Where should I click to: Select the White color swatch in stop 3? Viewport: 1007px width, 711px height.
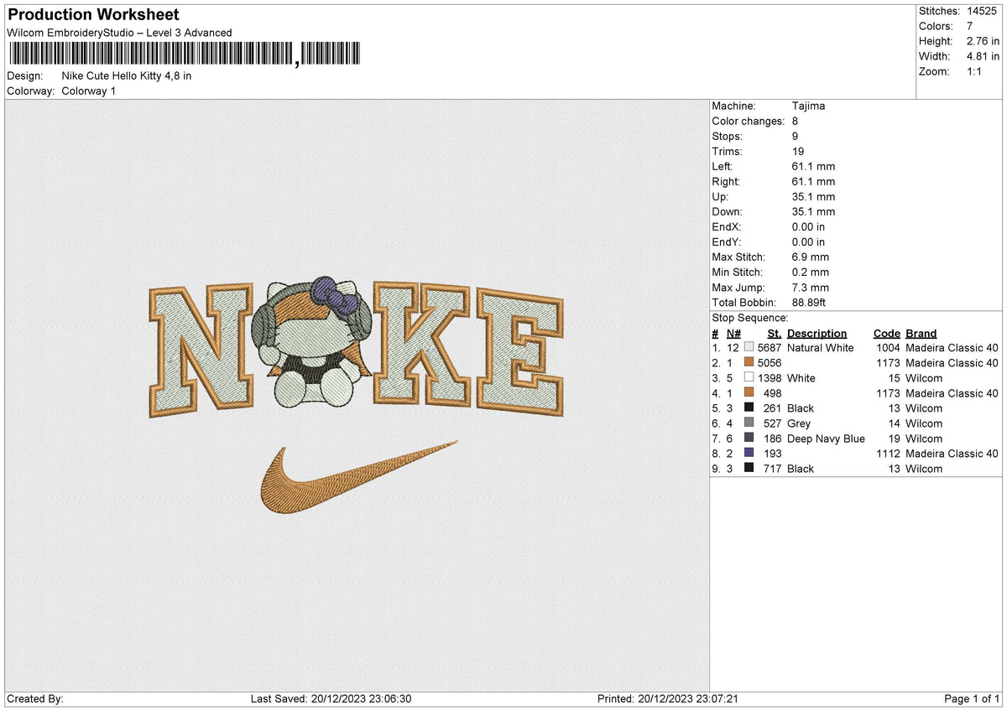point(749,377)
